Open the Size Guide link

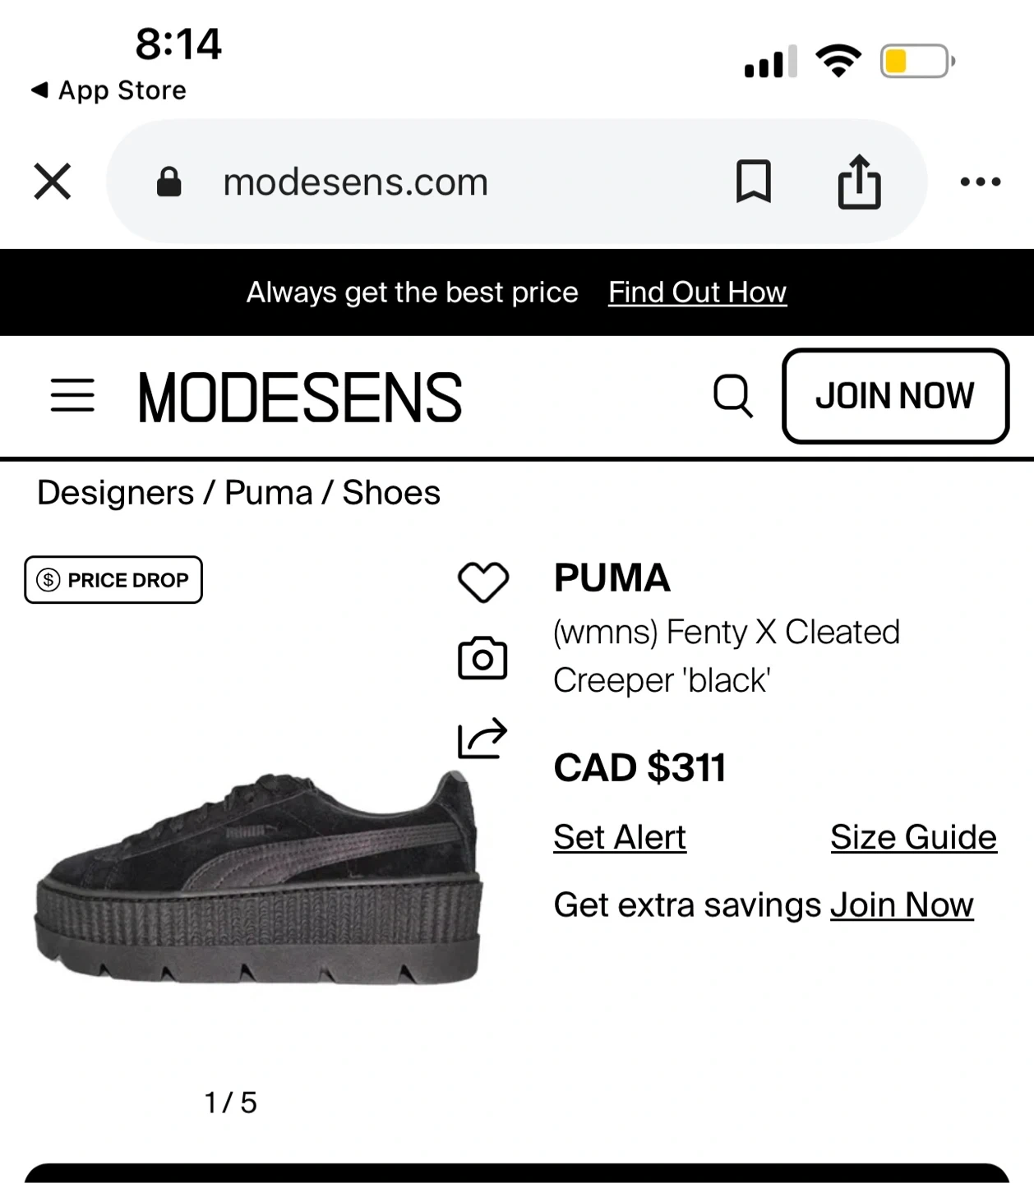913,837
